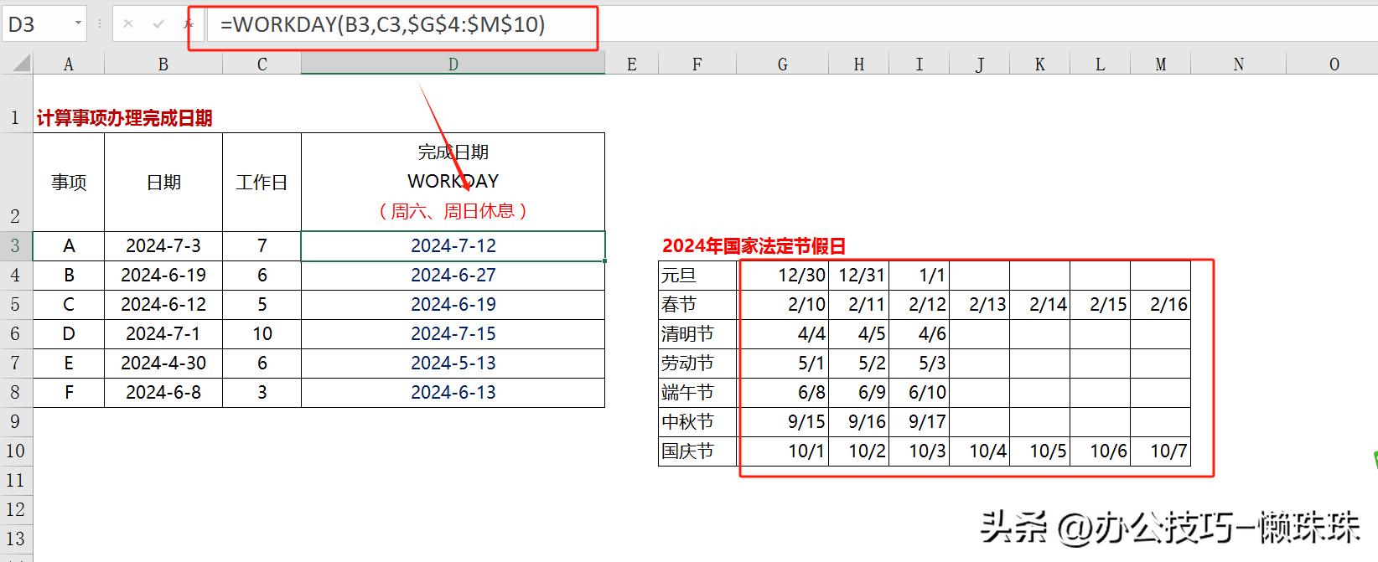Select the 春节 holiday label cell
The image size is (1378, 562).
point(697,304)
